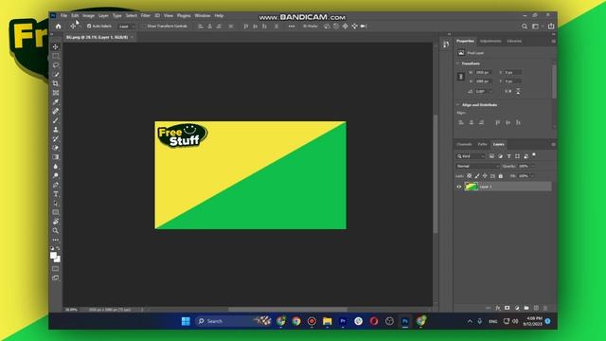Viewport: 606px width, 341px height.
Task: Select the Crop tool
Action: [x=56, y=83]
